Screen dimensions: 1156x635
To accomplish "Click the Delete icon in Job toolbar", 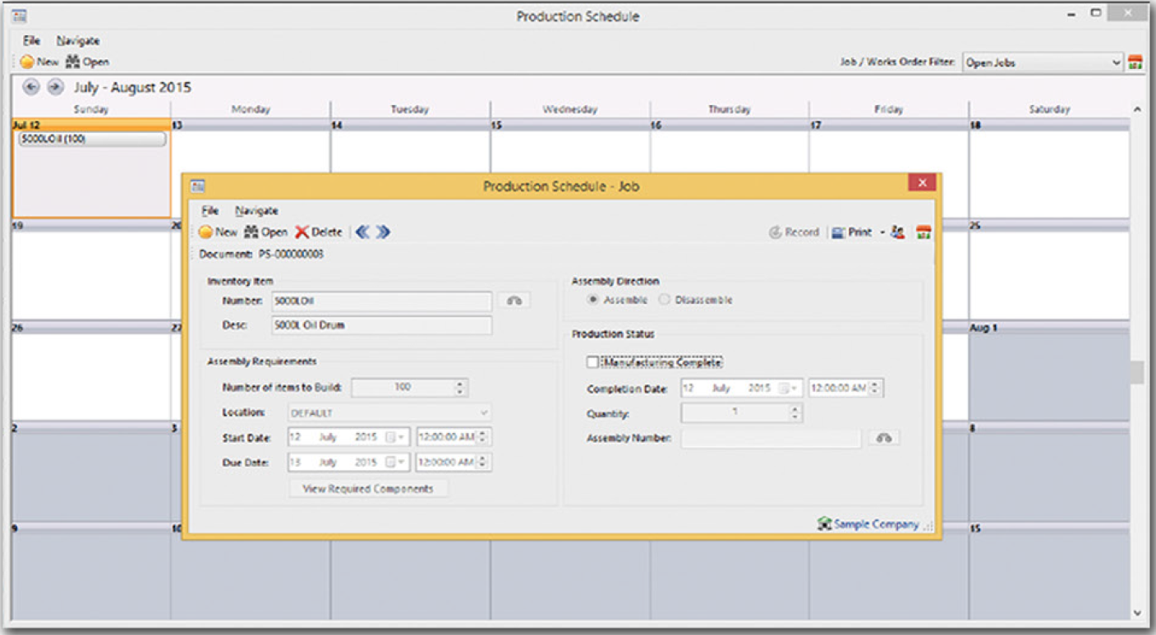I will (x=302, y=232).
